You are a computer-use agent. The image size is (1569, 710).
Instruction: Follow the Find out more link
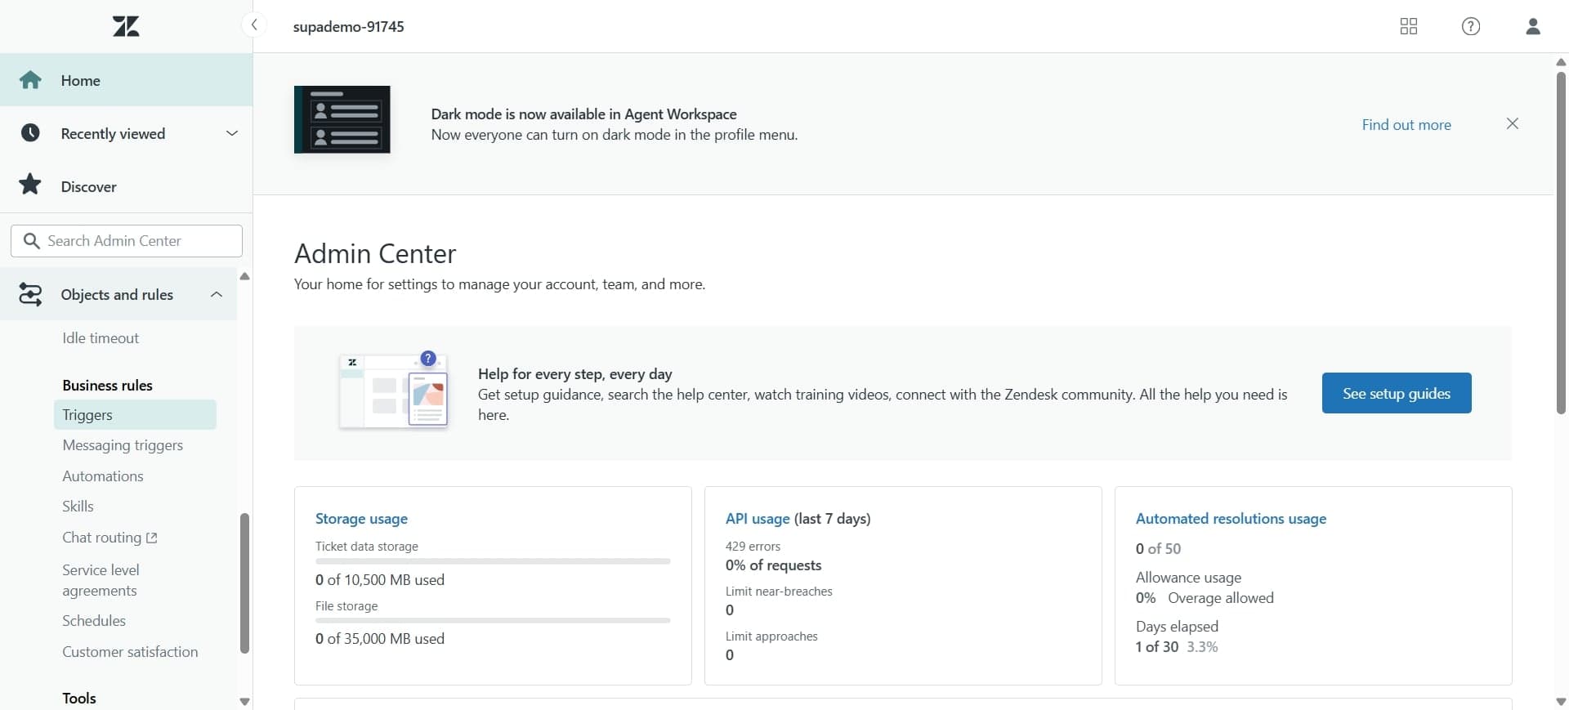(1406, 125)
